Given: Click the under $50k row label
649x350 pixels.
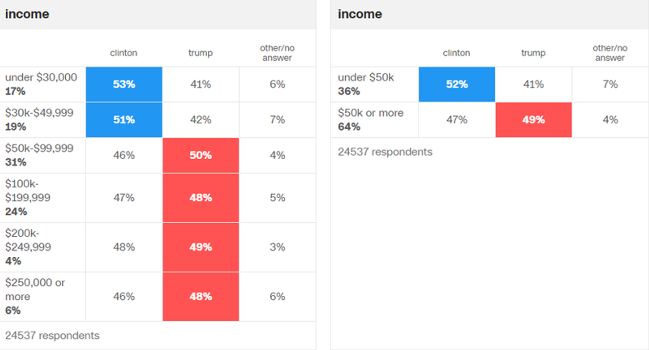Looking at the screenshot, I should 365,77.
